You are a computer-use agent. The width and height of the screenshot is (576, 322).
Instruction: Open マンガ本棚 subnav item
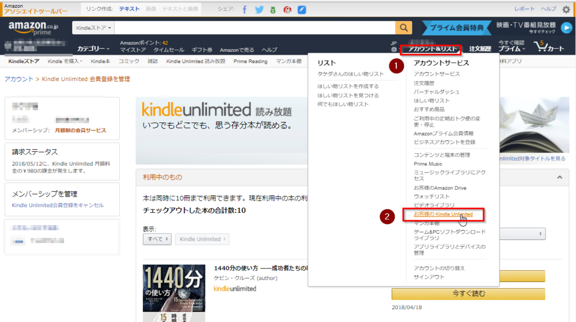click(289, 61)
